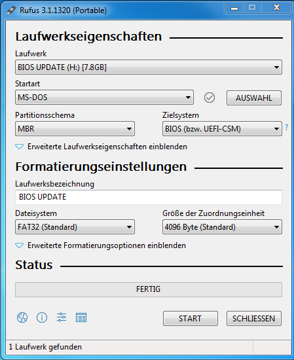Click the Status heading
294x360 pixels.
(34, 265)
